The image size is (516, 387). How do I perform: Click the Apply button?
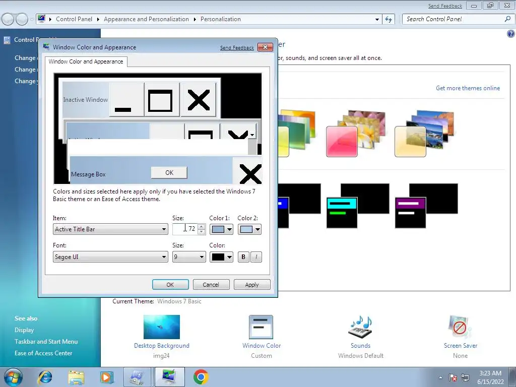point(252,285)
